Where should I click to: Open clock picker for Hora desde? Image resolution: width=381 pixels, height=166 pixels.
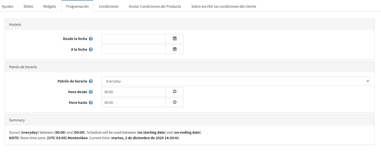pyautogui.click(x=174, y=92)
